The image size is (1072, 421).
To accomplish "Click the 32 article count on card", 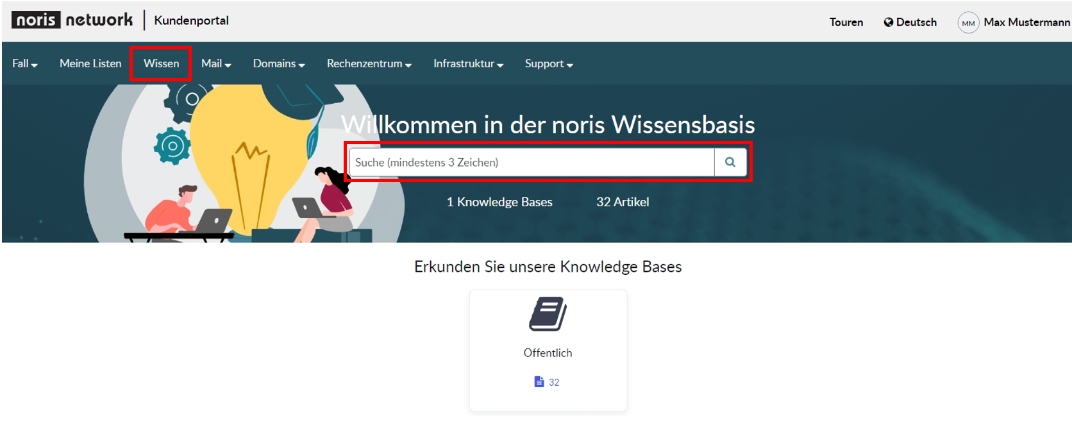I will pos(554,383).
